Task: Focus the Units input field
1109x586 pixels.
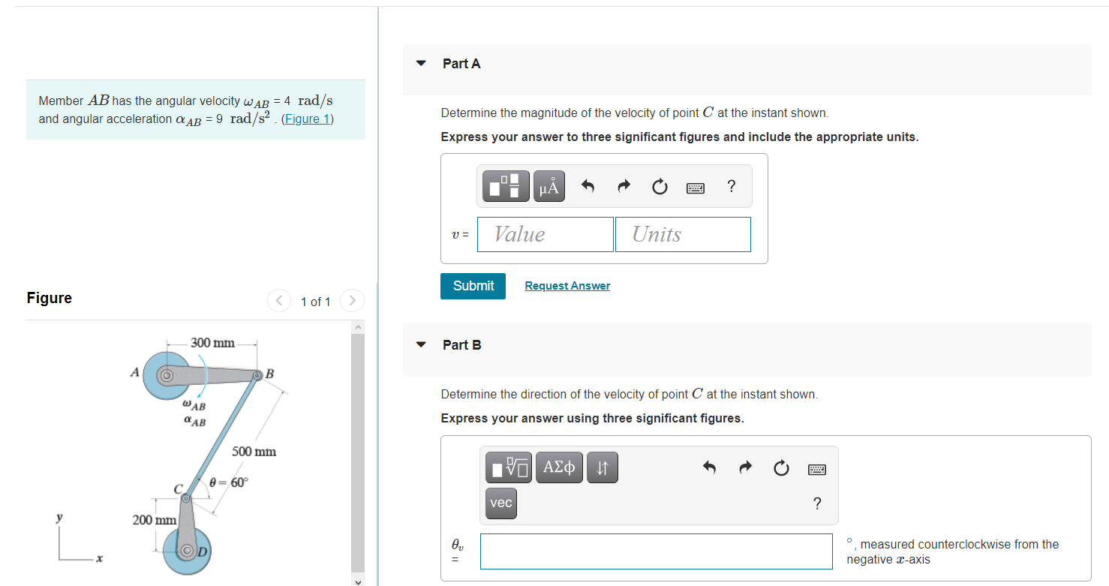Action: point(683,234)
